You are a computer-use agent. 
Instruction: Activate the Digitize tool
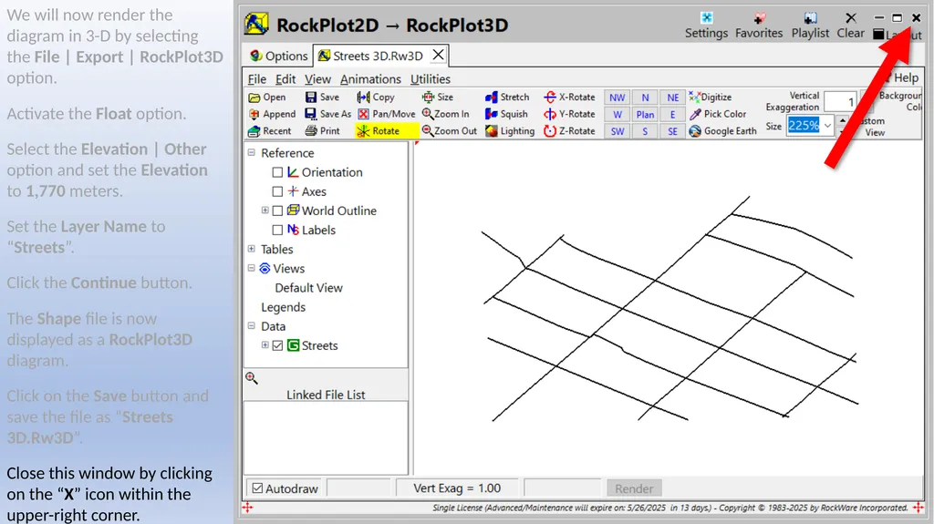710,98
